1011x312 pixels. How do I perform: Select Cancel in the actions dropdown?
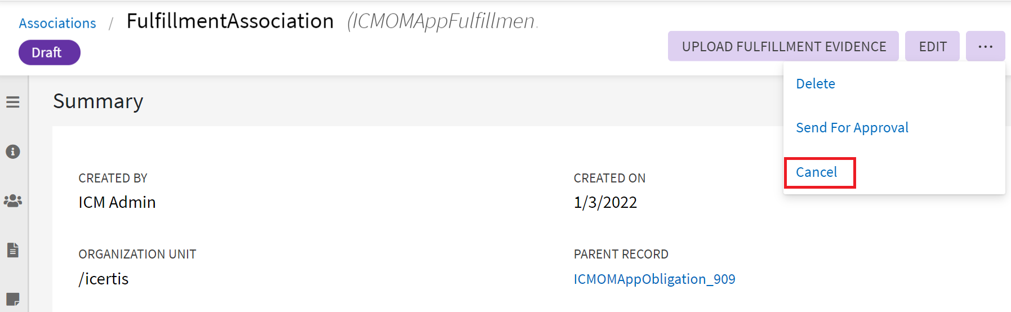click(816, 172)
